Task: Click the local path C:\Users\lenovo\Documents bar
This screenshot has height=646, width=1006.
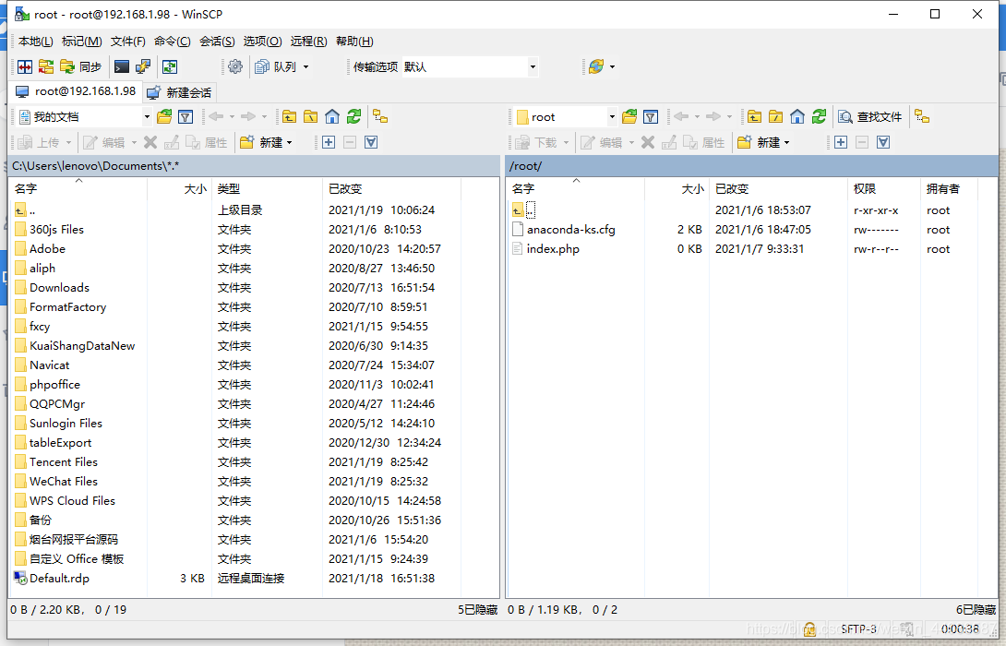Action: pyautogui.click(x=254, y=166)
